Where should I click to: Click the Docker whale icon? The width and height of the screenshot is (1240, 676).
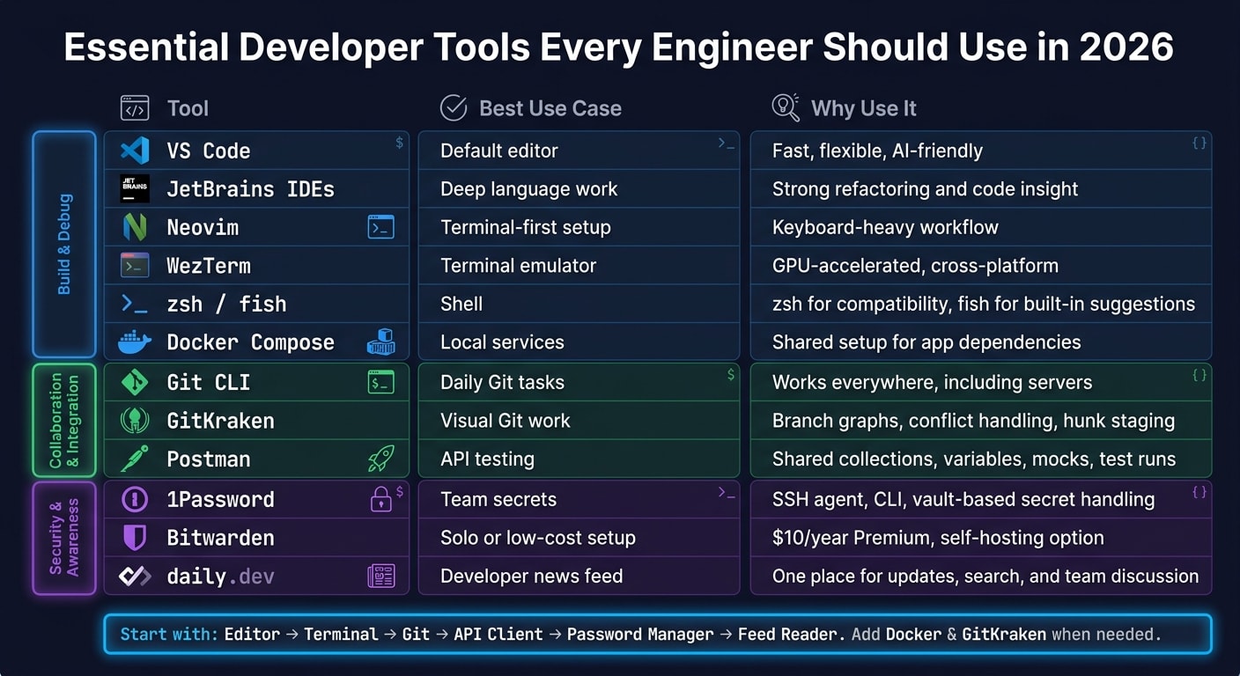click(x=135, y=342)
